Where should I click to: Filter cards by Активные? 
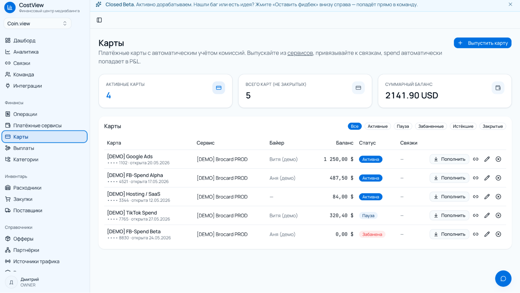tap(377, 126)
